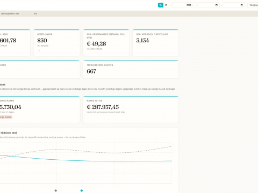Click the pink 'vorige maand' badge

tap(6, 117)
